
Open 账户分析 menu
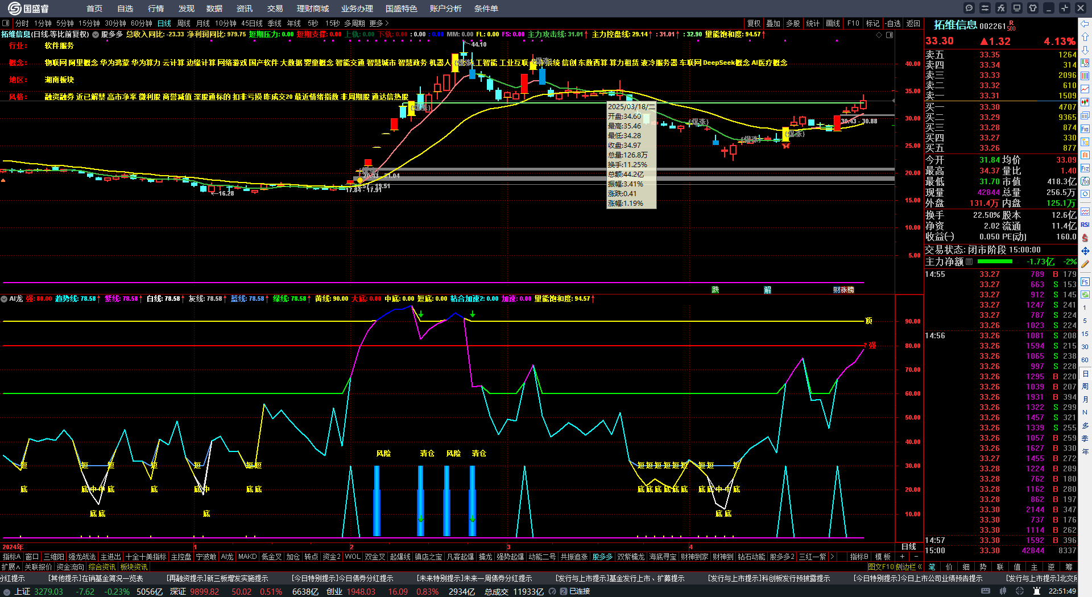click(446, 9)
